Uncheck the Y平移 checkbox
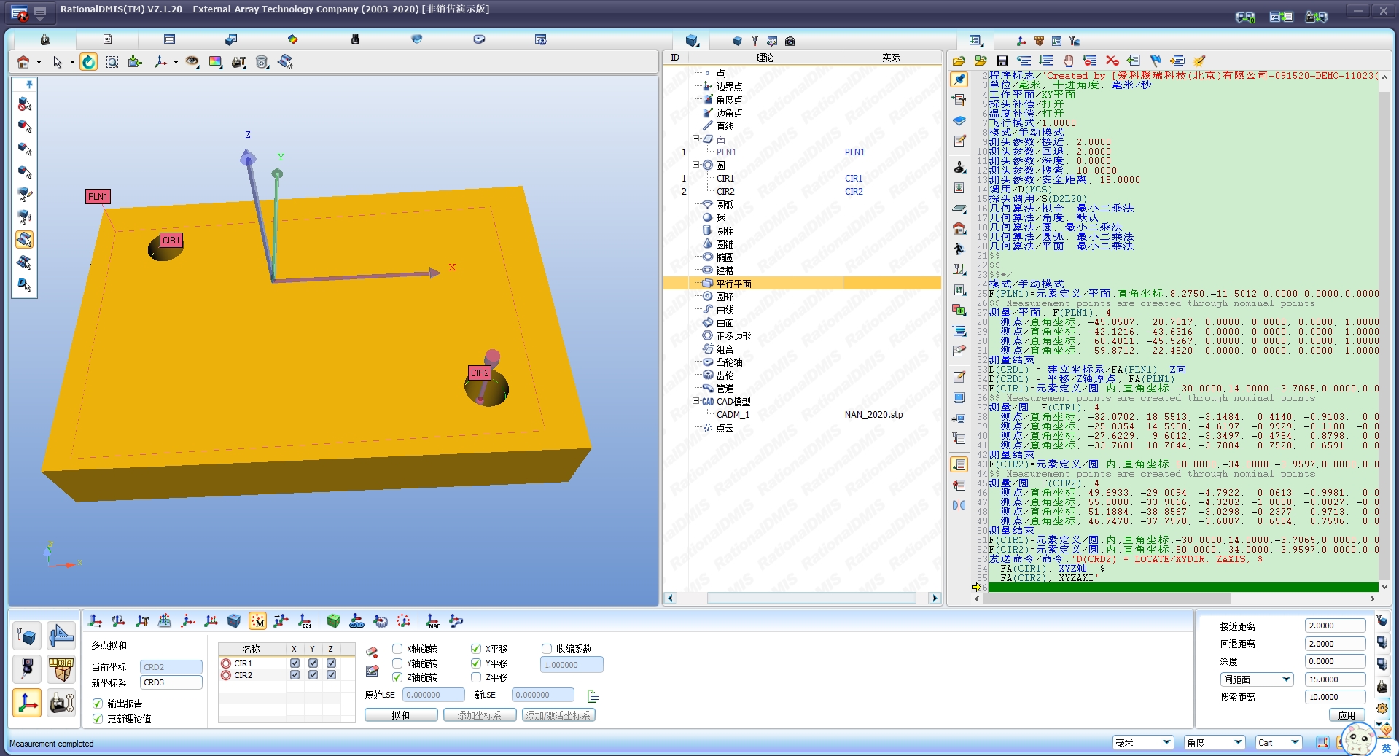Image resolution: width=1399 pixels, height=756 pixels. point(476,663)
